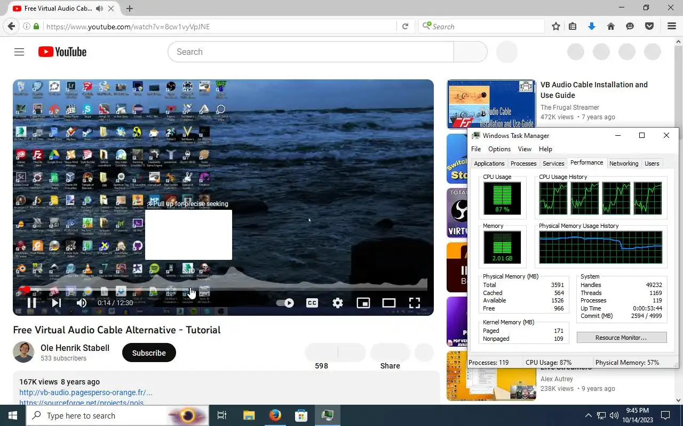Bookmark this page with the star icon
Viewport: 683px width, 426px height.
(x=556, y=26)
